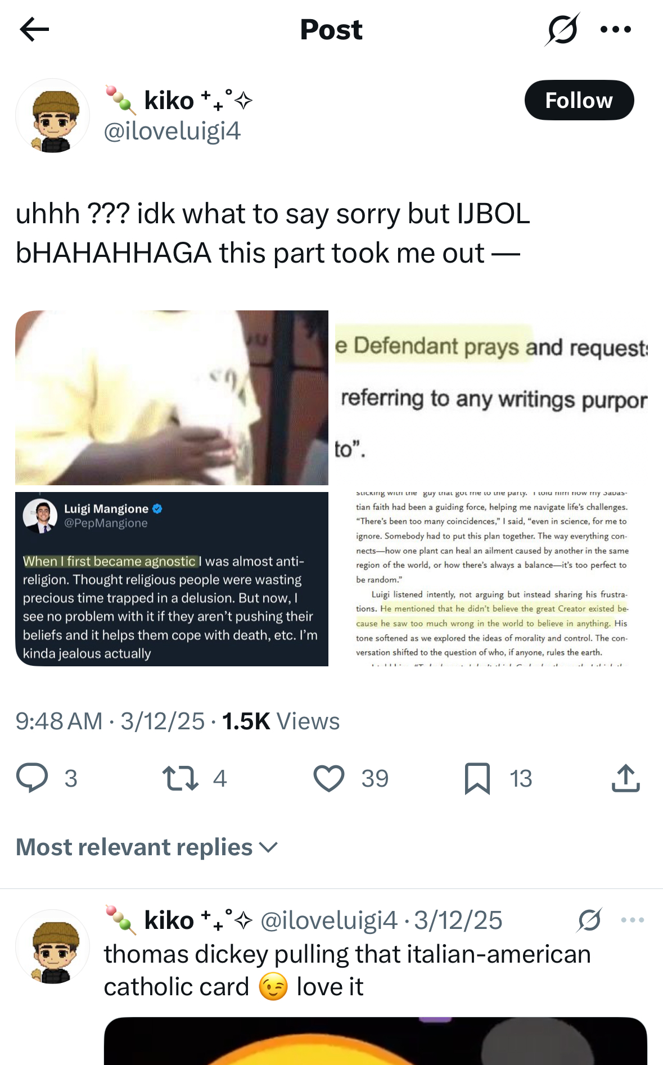Open the highlighted book page image

[x=491, y=579]
